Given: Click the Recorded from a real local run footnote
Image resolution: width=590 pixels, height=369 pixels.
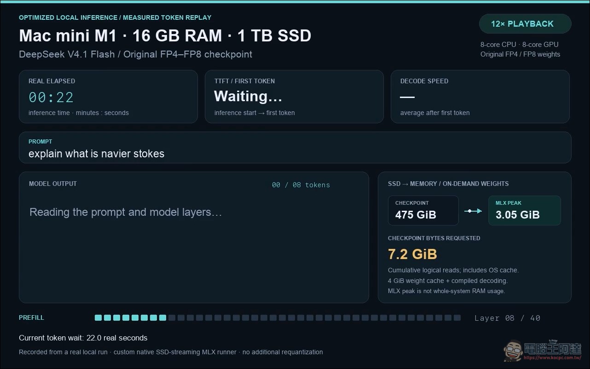Looking at the screenshot, I should 171,352.
